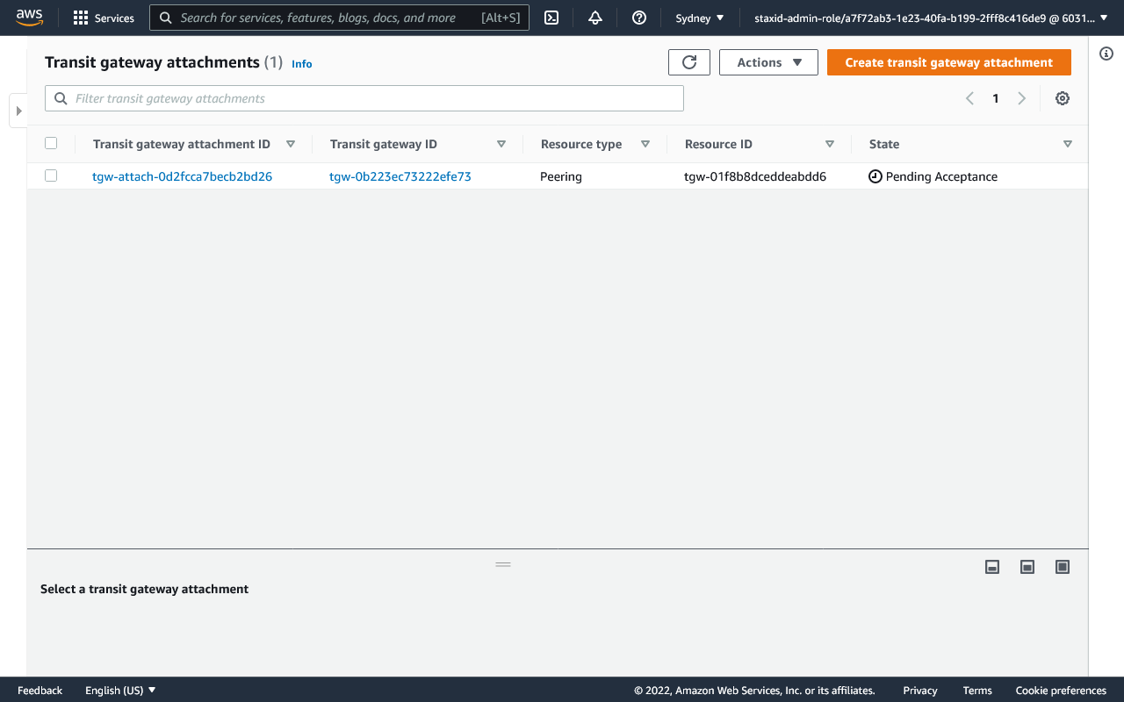Expand the left navigation side panel
Image resolution: width=1124 pixels, height=702 pixels.
click(x=18, y=111)
